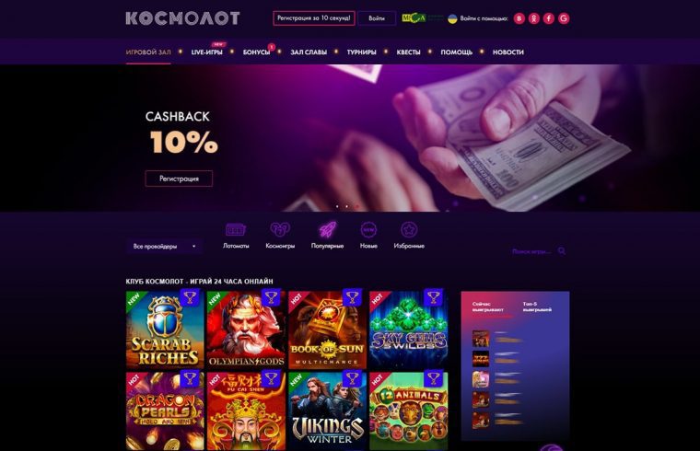Image resolution: width=700 pixels, height=451 pixels.
Task: Click the Регистрация за 10 секунд button
Action: (x=314, y=18)
